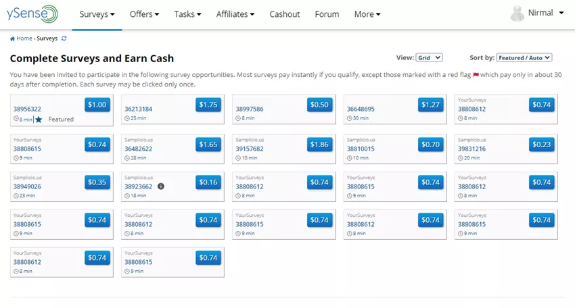Click the $1.00 button for survey 38956322
The height and width of the screenshot is (308, 575).
coord(97,105)
